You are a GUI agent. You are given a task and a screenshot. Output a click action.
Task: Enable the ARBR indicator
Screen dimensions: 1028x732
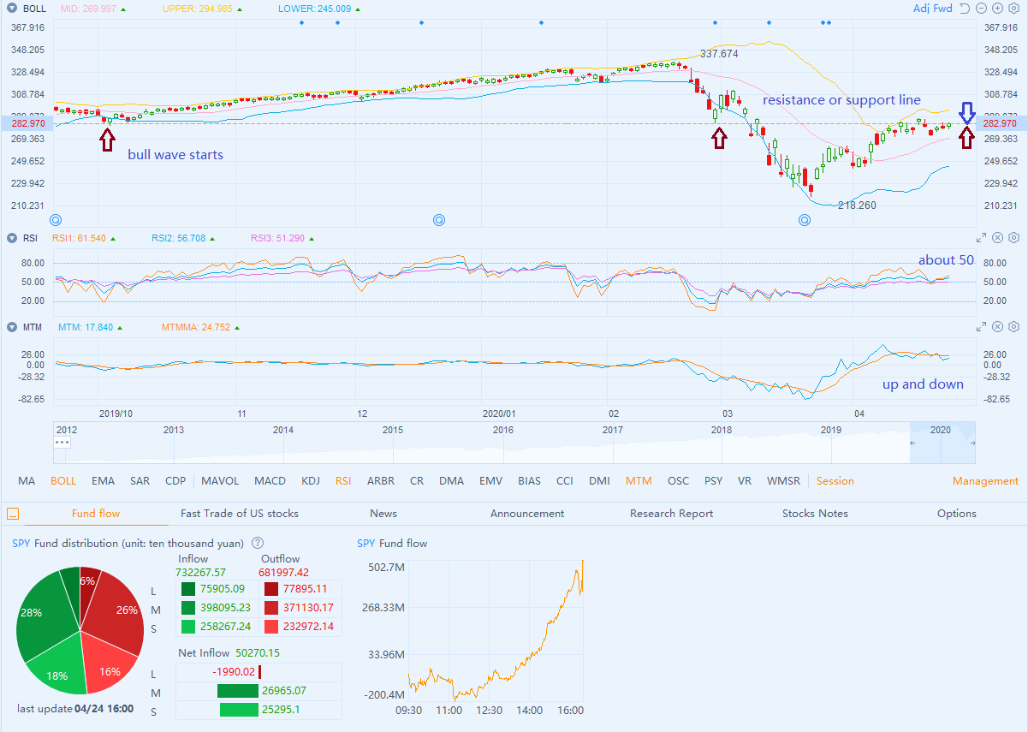[380, 481]
